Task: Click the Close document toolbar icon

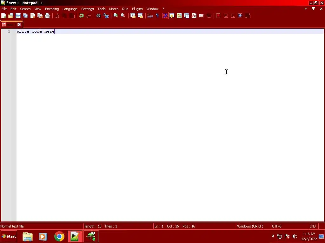Action: pos(33,16)
